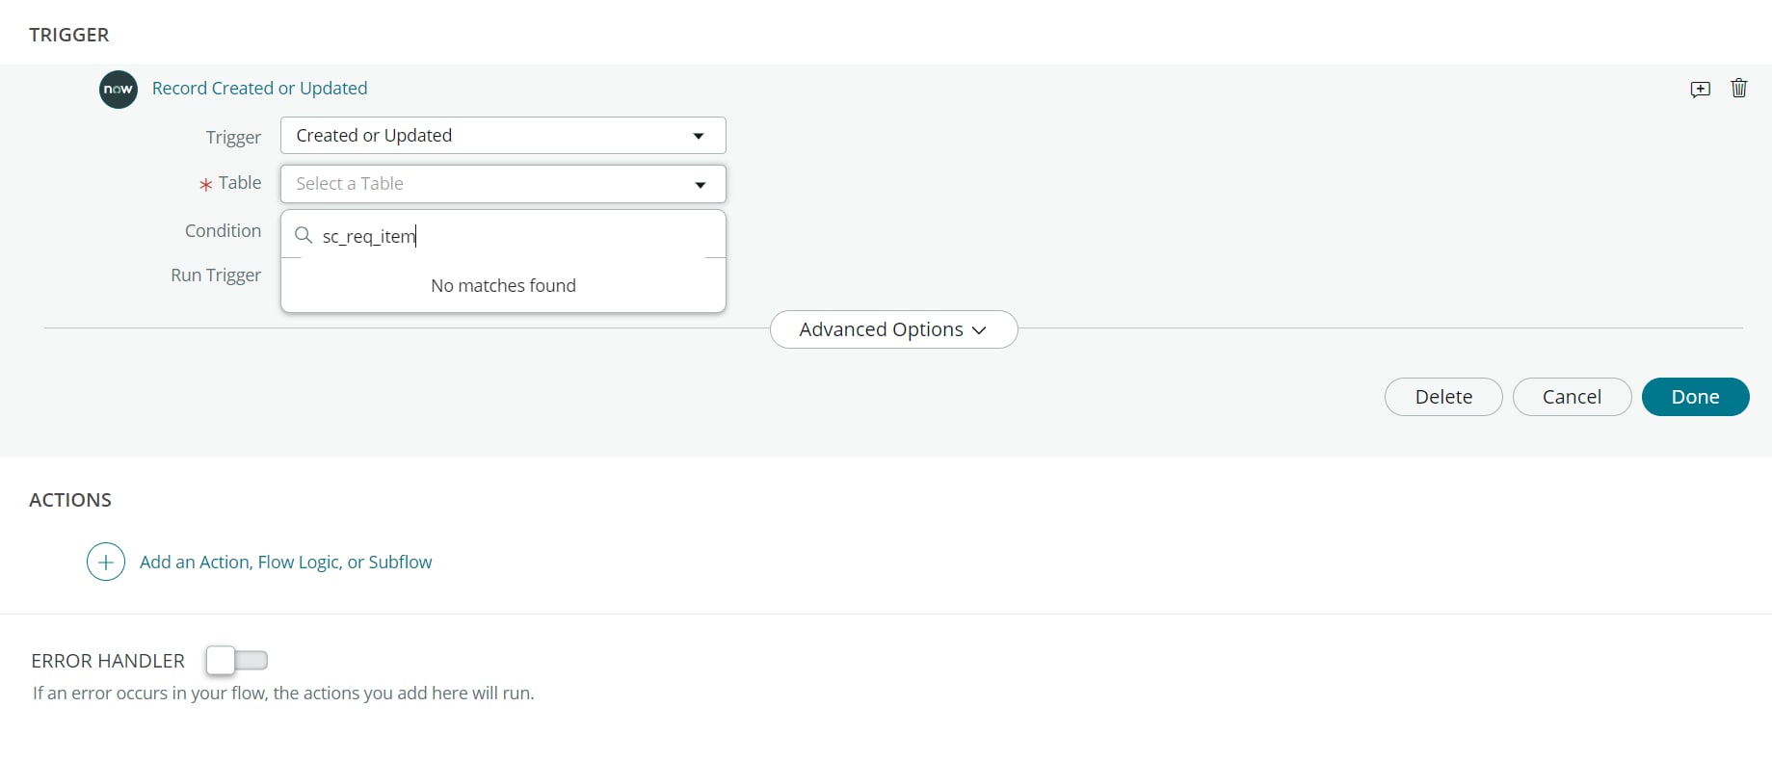Click the trash icon to remove the trigger
The height and width of the screenshot is (760, 1772).
point(1738,88)
